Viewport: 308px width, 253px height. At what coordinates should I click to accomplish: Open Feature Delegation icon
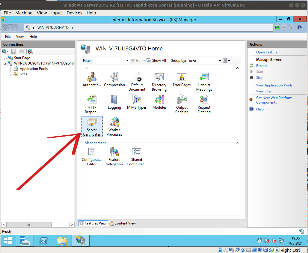[114, 157]
